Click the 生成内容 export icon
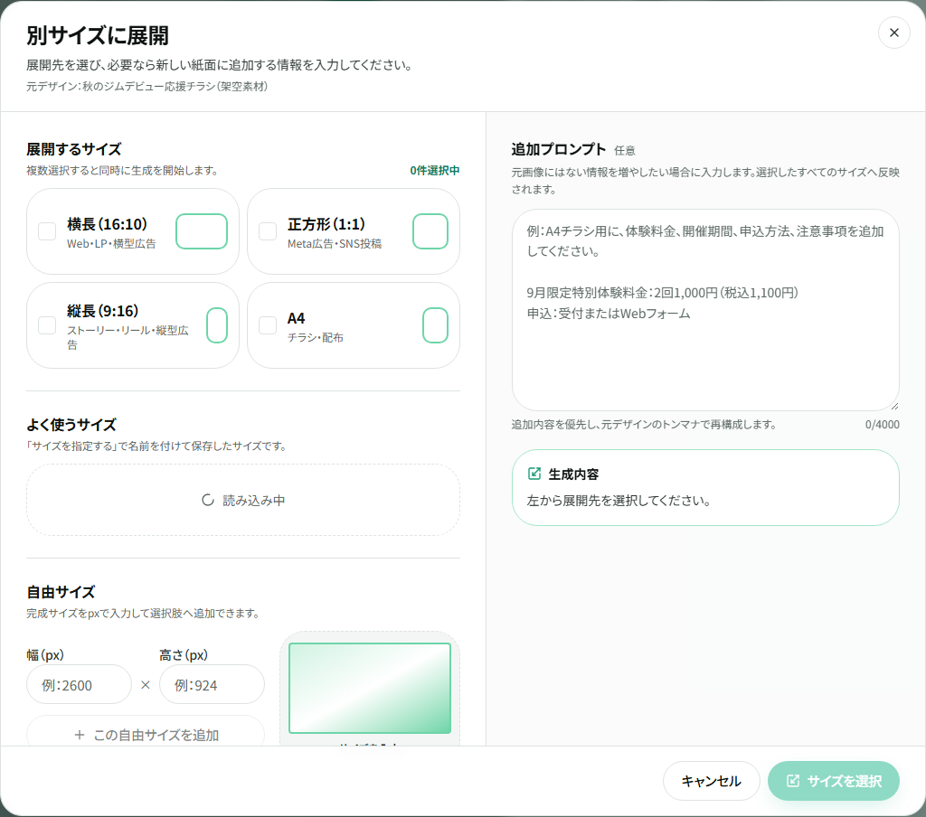Screen dimensions: 926x817 tap(534, 474)
